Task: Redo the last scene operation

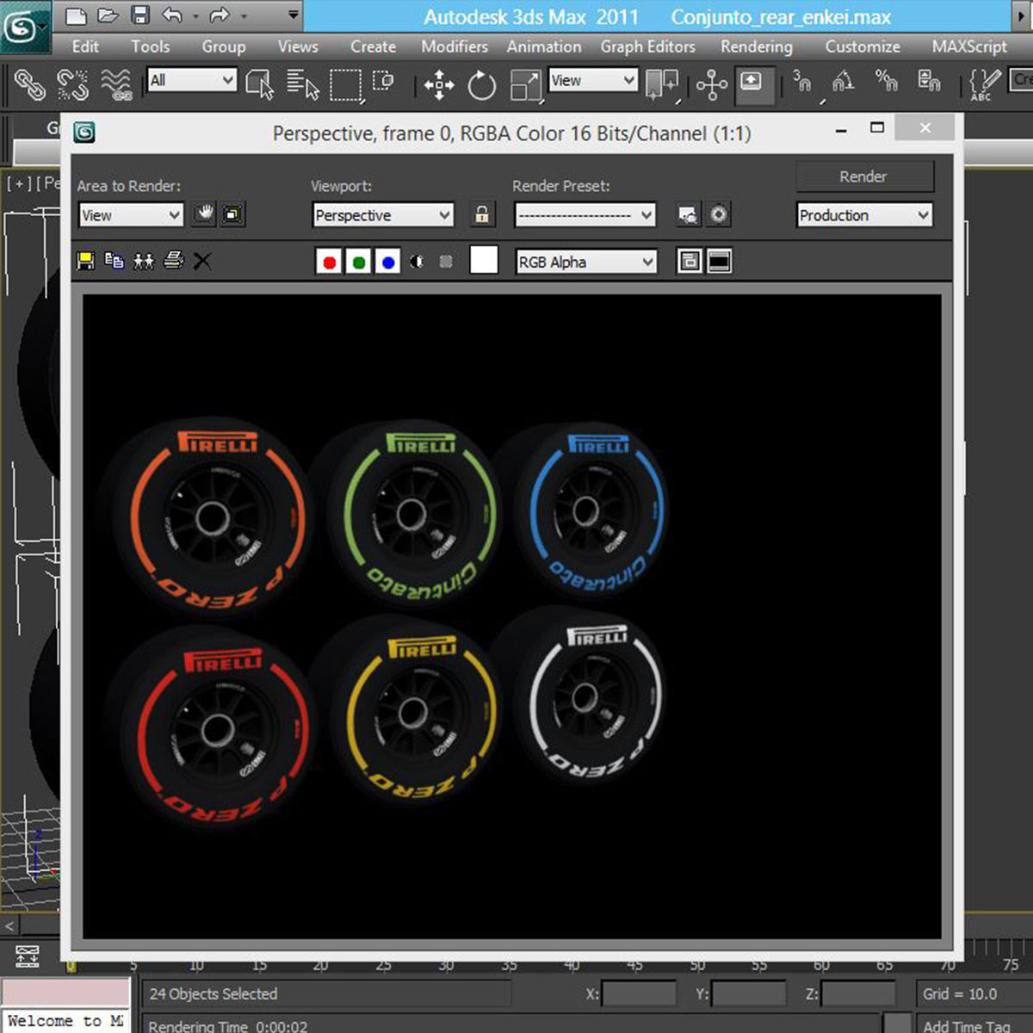Action: coord(220,15)
